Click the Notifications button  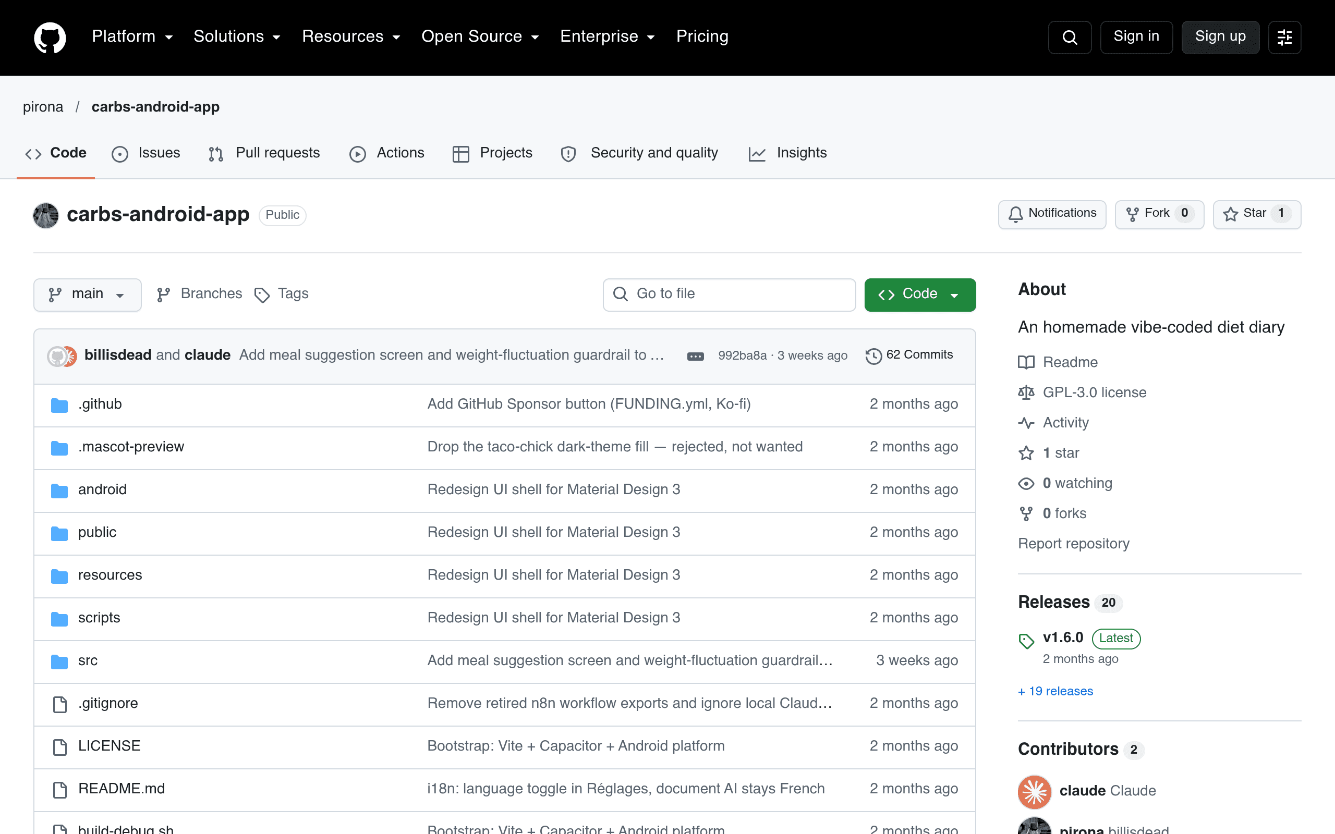[1052, 215]
